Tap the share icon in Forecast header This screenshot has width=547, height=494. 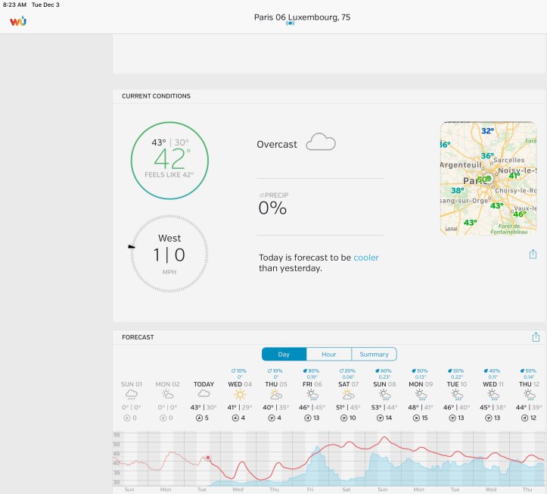536,337
